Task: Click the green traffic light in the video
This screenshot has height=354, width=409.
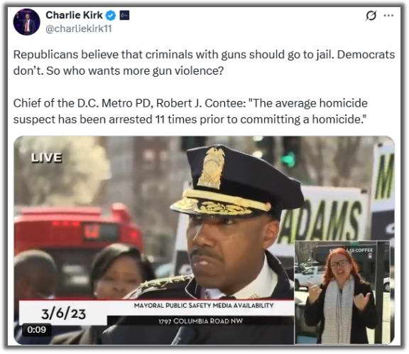Action: (x=289, y=159)
